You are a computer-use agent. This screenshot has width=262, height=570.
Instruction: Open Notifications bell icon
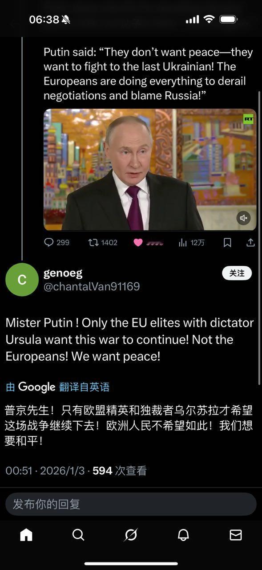183,534
